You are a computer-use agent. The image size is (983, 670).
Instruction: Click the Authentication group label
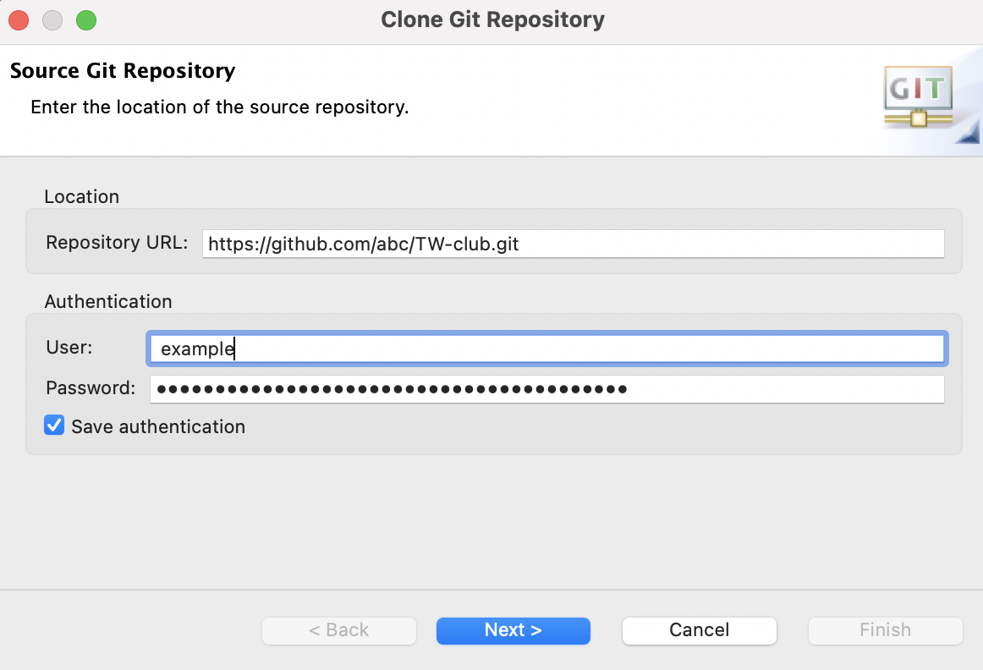[108, 301]
